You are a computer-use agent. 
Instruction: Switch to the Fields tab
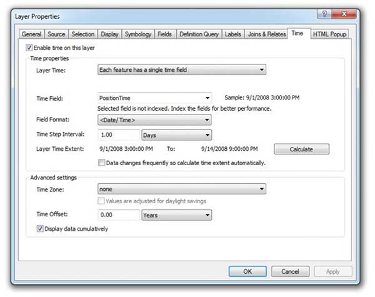[x=165, y=34]
